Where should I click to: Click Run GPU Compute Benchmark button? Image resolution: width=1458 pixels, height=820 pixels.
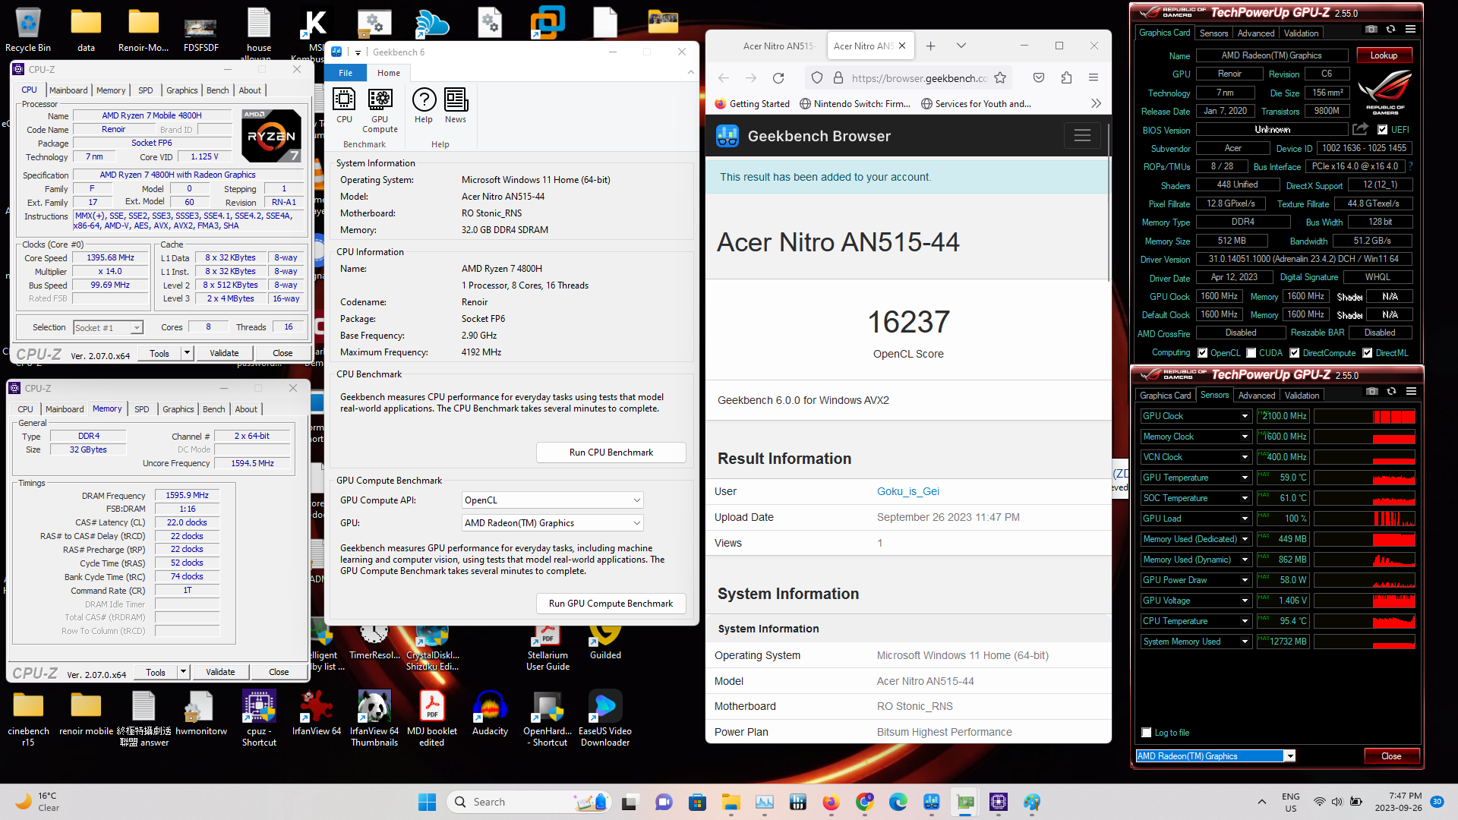pos(611,604)
